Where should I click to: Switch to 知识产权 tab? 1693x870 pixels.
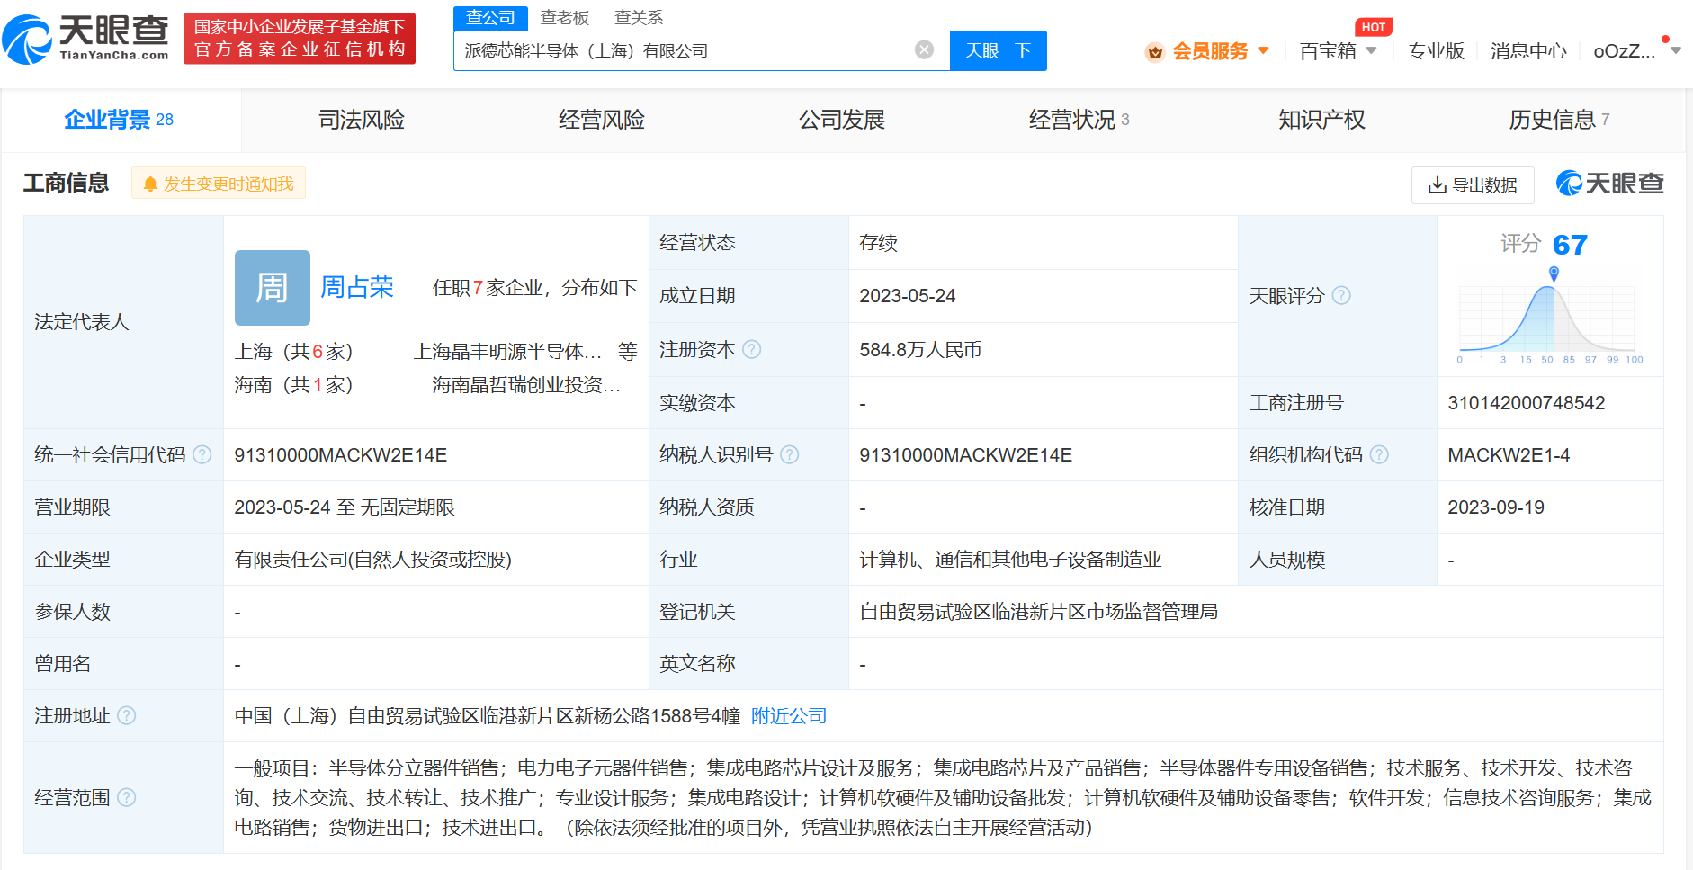pyautogui.click(x=1321, y=120)
